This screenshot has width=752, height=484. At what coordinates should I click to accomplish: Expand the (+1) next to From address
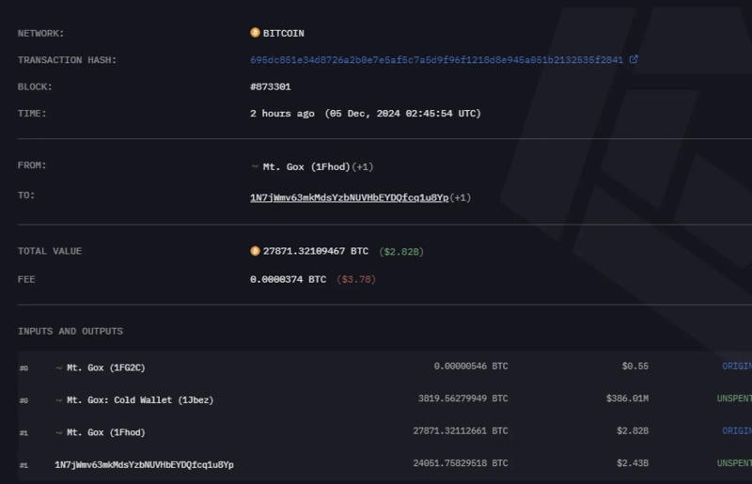point(364,166)
